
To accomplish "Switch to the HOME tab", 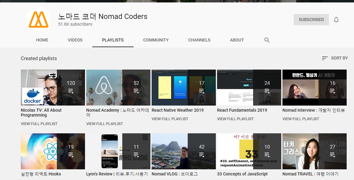I will click(42, 40).
